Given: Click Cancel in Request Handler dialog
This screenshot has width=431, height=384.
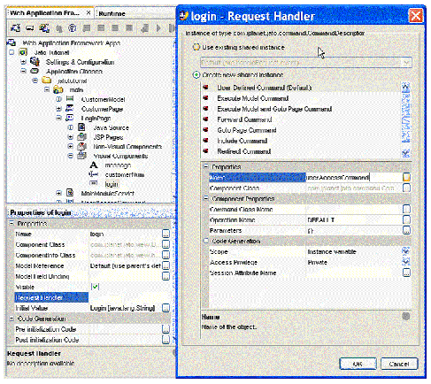Looking at the screenshot, I should 399,364.
